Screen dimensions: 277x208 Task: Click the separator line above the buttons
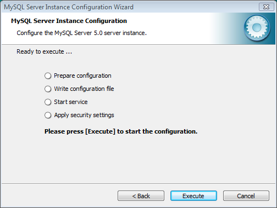tap(138, 183)
